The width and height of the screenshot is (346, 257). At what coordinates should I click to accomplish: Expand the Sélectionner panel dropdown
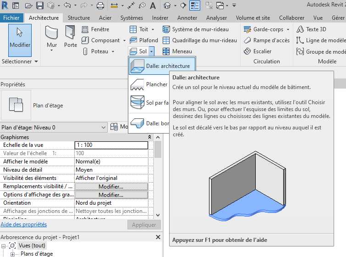coord(36,61)
